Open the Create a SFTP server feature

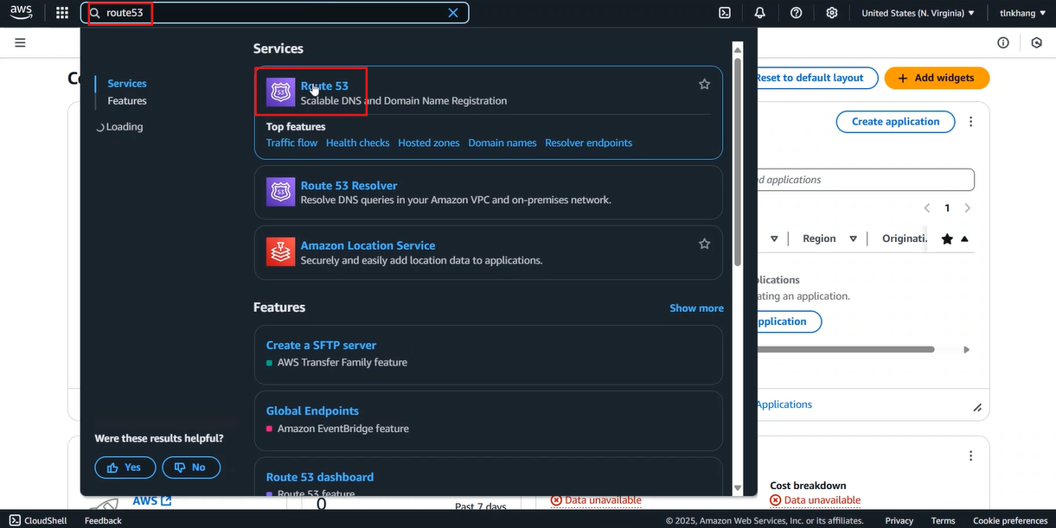pos(321,345)
